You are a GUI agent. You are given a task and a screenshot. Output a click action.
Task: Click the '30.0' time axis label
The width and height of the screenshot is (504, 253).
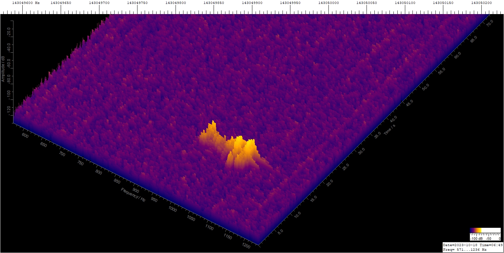coord(362,151)
